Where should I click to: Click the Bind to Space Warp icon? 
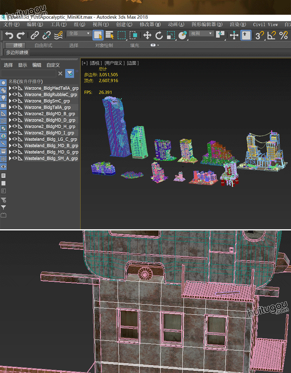tap(58, 35)
